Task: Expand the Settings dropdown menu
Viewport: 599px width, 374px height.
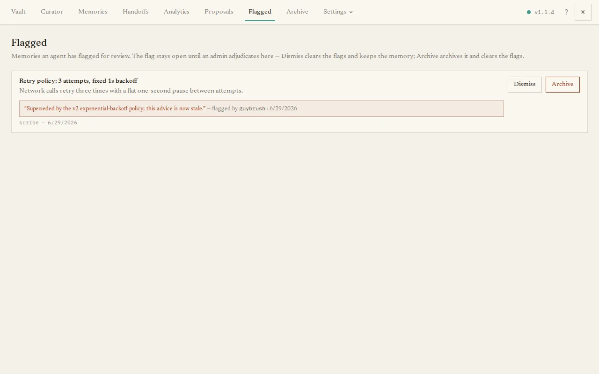Action: point(338,12)
